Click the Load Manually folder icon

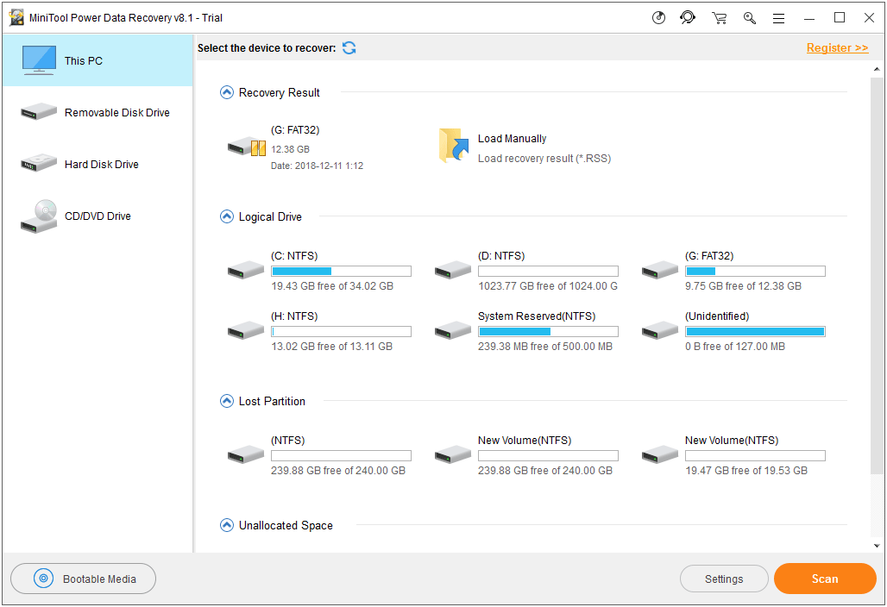click(x=453, y=146)
